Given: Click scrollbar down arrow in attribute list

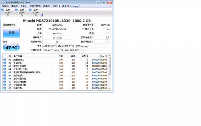Looking at the screenshot, I should (x=109, y=89).
